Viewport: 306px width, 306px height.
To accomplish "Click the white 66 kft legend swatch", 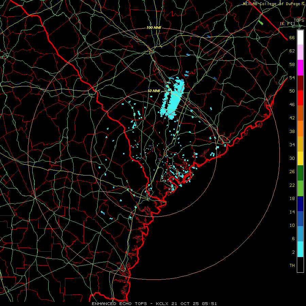I will pyautogui.click(x=300, y=37).
